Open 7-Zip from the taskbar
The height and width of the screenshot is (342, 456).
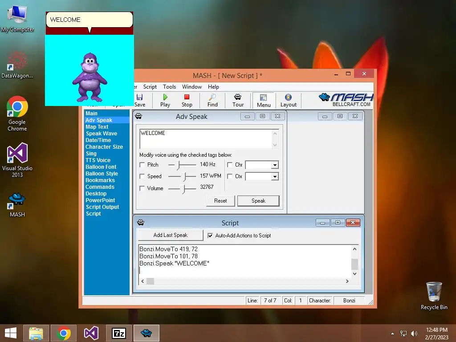coord(119,333)
